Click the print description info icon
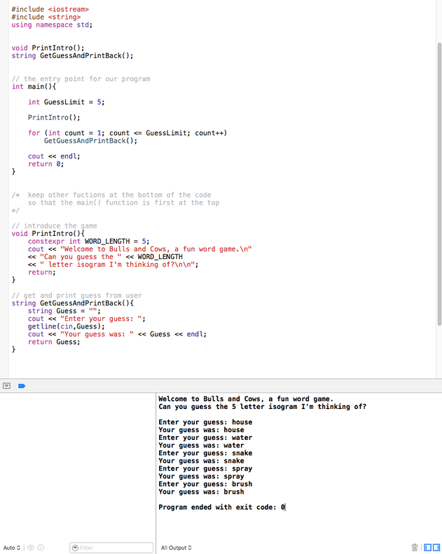The width and height of the screenshot is (442, 554). coord(41,548)
